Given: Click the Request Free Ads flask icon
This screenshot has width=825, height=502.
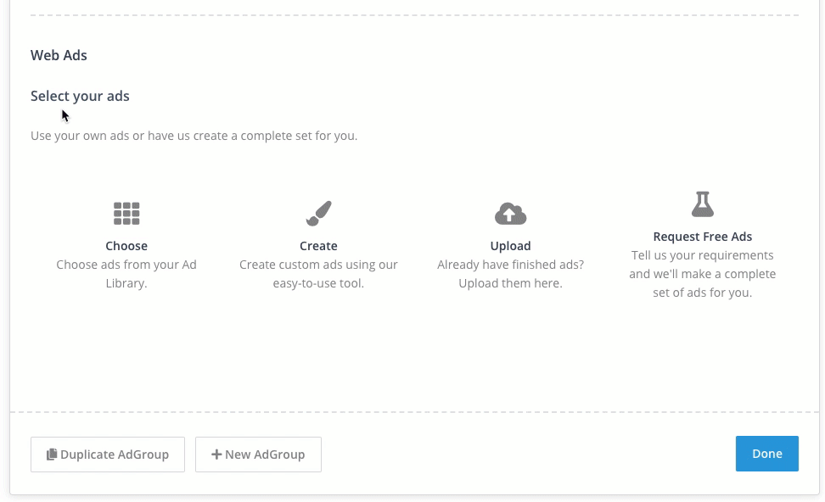Looking at the screenshot, I should click(702, 204).
